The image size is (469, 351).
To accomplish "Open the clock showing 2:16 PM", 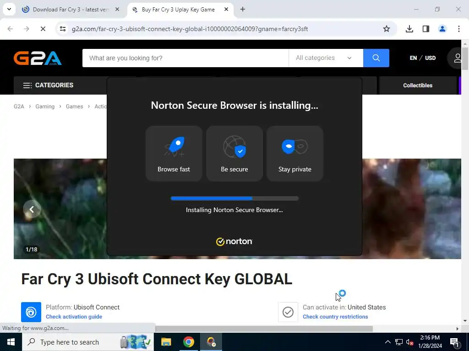I will coord(430,342).
